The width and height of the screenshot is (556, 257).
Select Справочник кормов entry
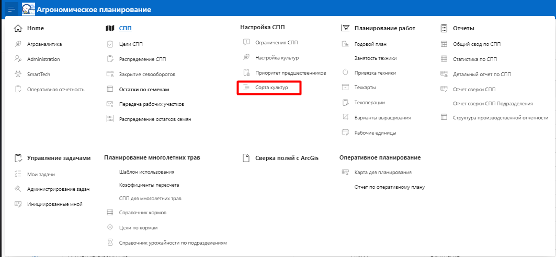click(x=142, y=213)
